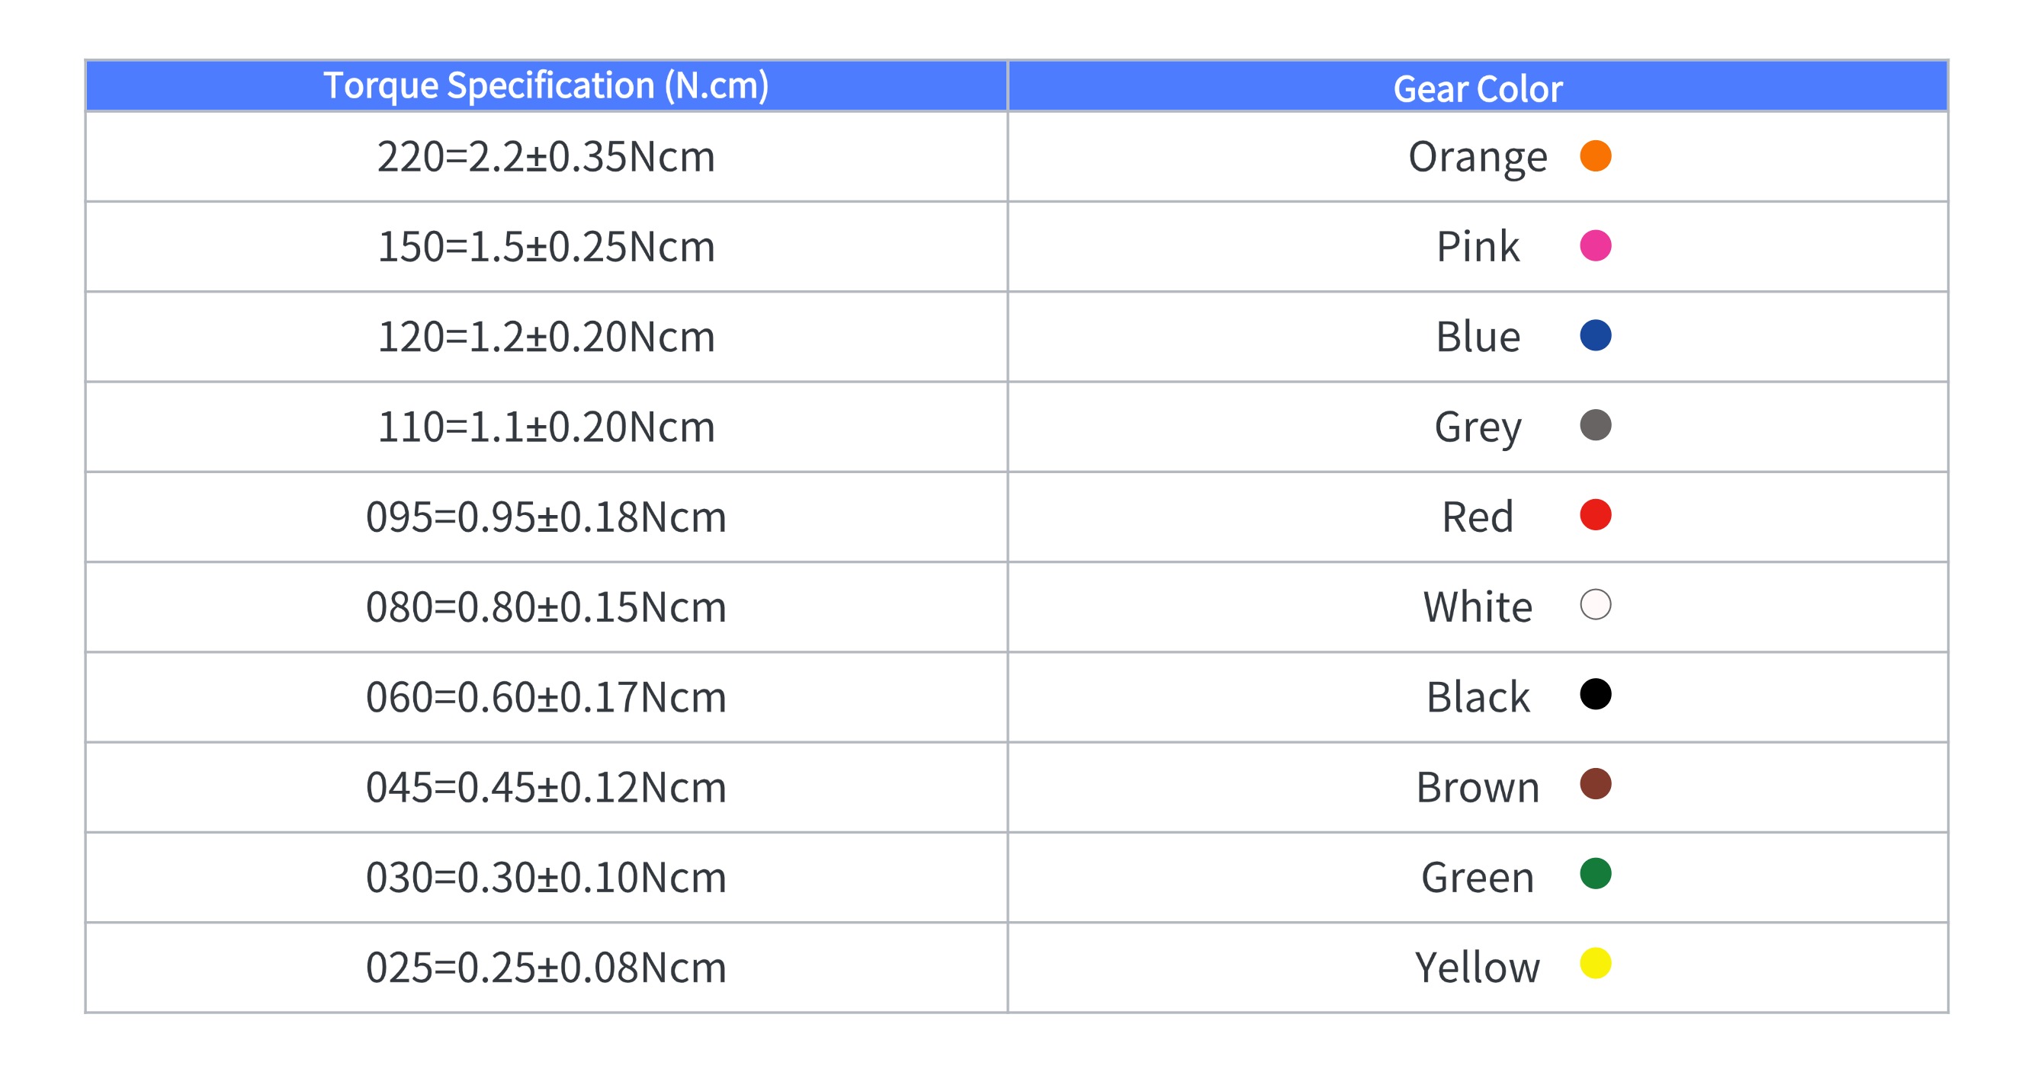Image resolution: width=2025 pixels, height=1072 pixels.
Task: Click the pink gear color dot
Action: (x=1595, y=246)
